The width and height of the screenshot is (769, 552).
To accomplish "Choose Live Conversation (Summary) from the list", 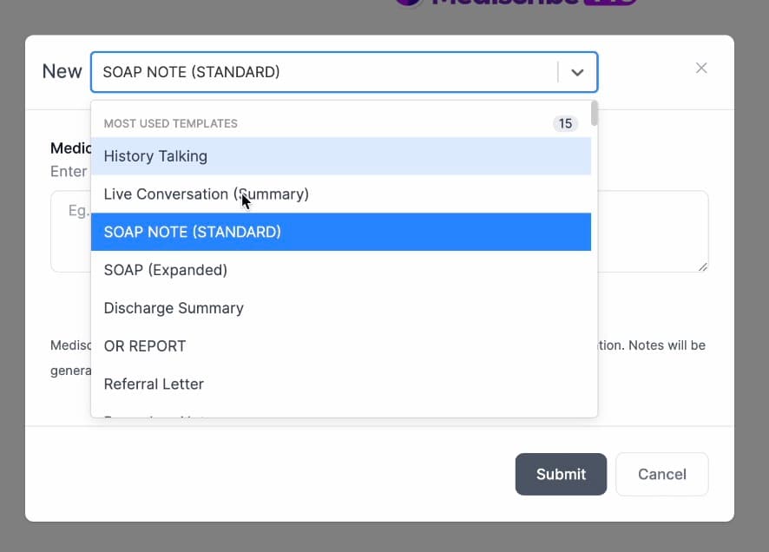I will pyautogui.click(x=205, y=194).
